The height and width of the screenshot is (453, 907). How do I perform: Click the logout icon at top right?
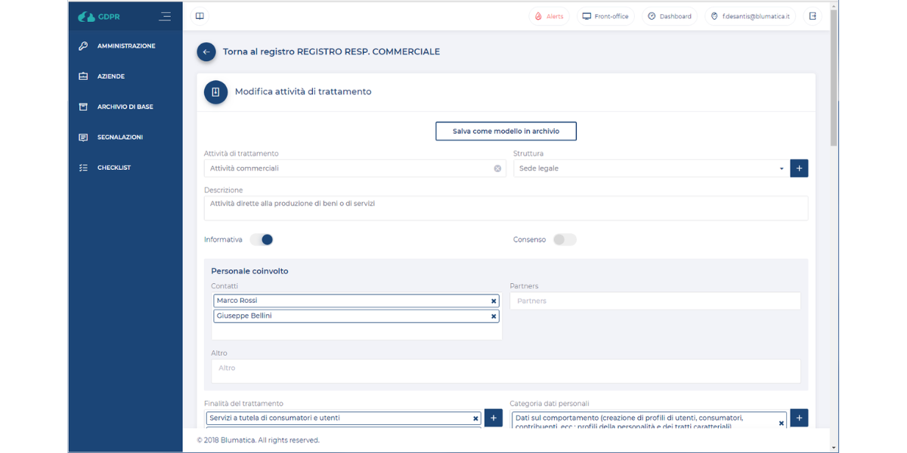point(813,16)
